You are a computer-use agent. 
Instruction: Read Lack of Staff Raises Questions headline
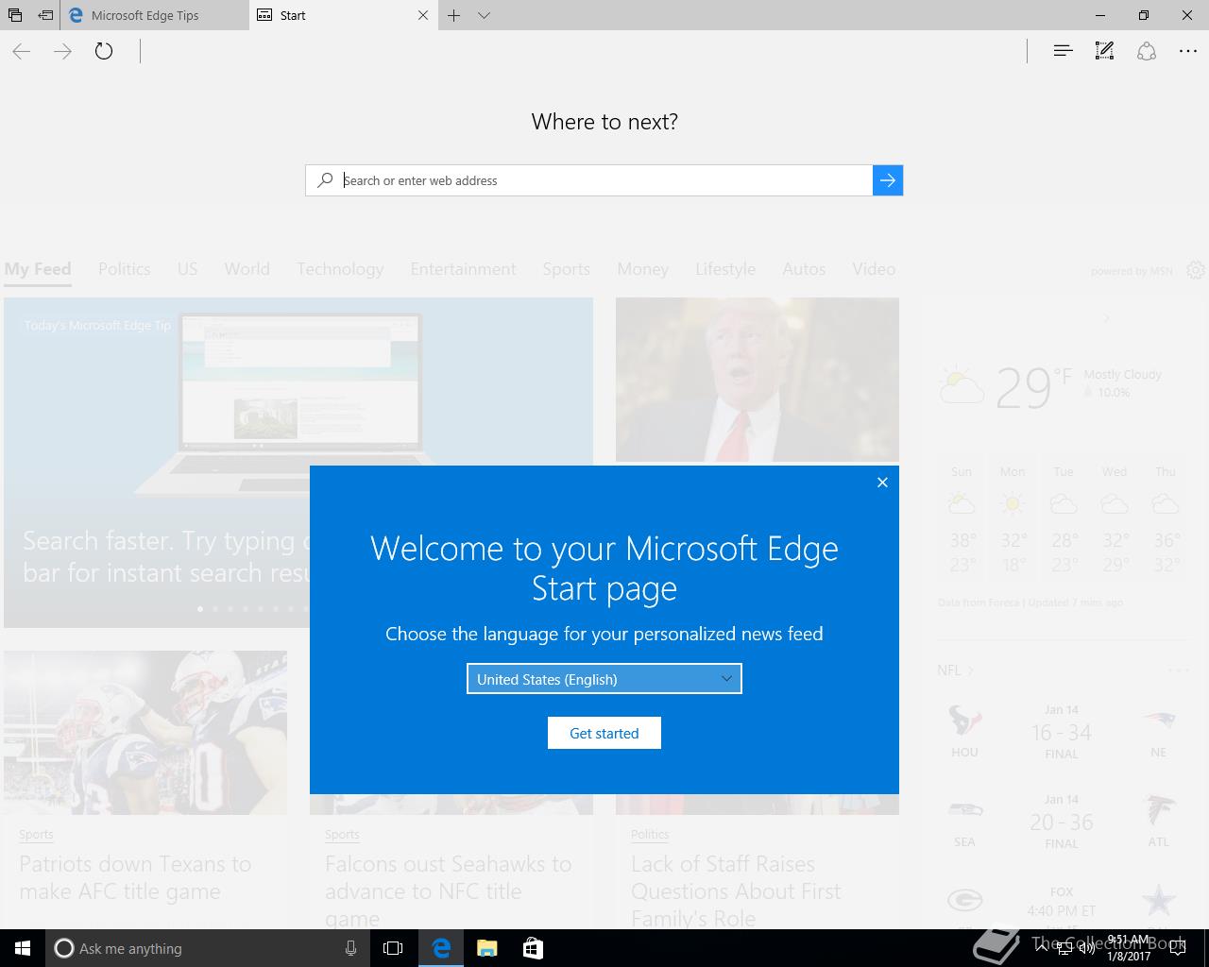click(736, 891)
